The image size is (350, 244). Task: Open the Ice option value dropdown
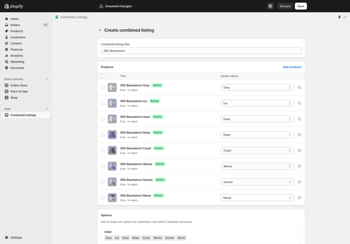[x=257, y=103]
